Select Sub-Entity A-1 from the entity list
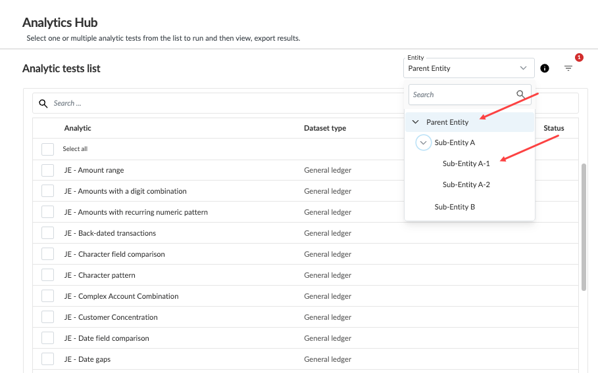 466,164
